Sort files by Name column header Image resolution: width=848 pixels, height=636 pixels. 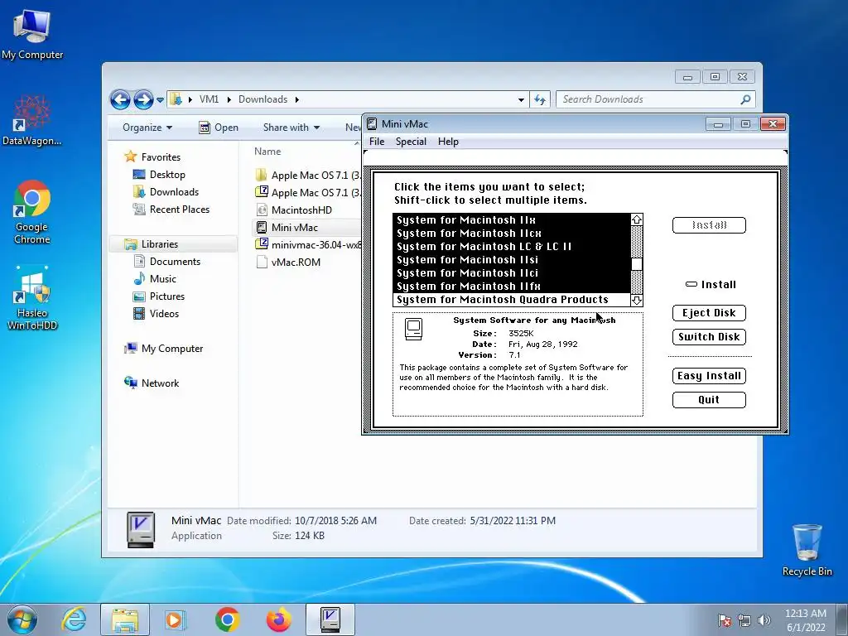click(267, 152)
